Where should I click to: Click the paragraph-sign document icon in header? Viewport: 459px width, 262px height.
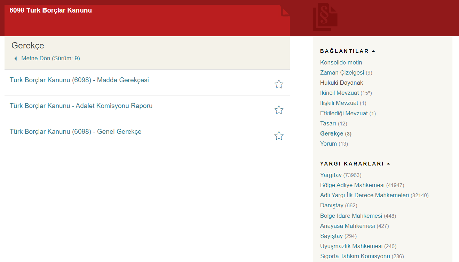pos(325,17)
